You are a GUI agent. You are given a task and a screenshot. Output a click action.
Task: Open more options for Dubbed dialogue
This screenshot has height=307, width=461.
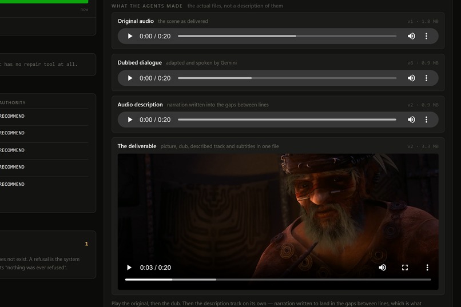coord(426,78)
